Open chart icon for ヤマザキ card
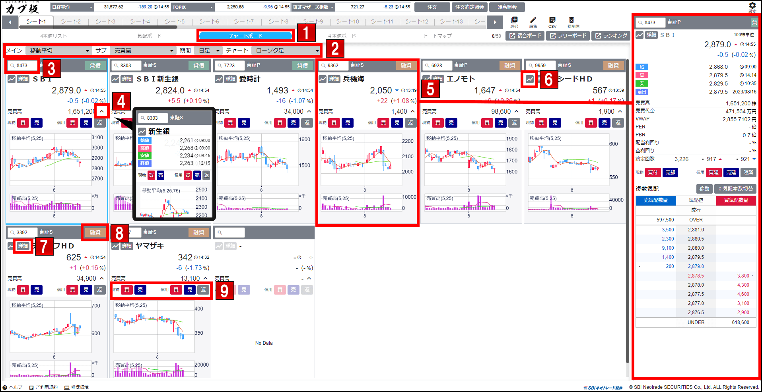This screenshot has width=762, height=392. pyautogui.click(x=115, y=246)
